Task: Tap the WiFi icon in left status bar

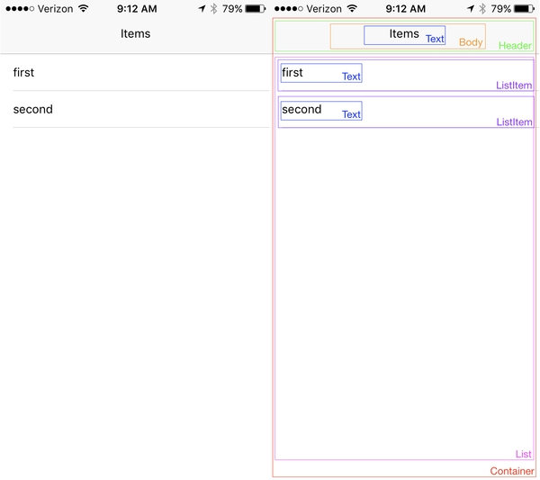Action: 83,8
